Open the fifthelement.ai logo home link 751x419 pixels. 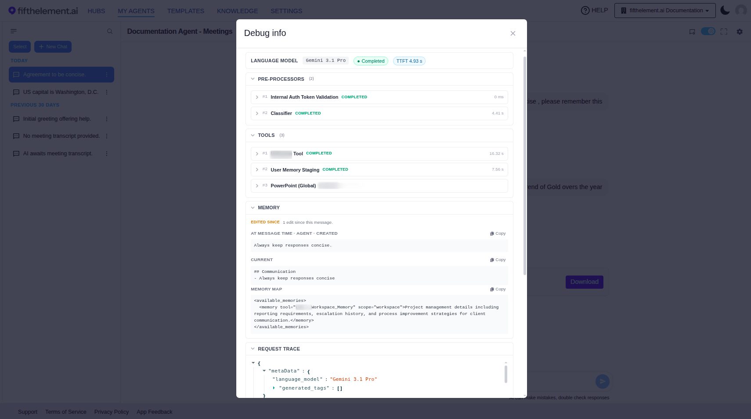click(x=43, y=11)
